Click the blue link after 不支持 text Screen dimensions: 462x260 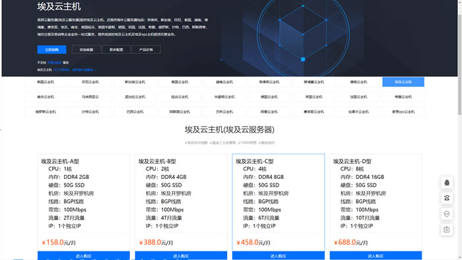coord(55,63)
